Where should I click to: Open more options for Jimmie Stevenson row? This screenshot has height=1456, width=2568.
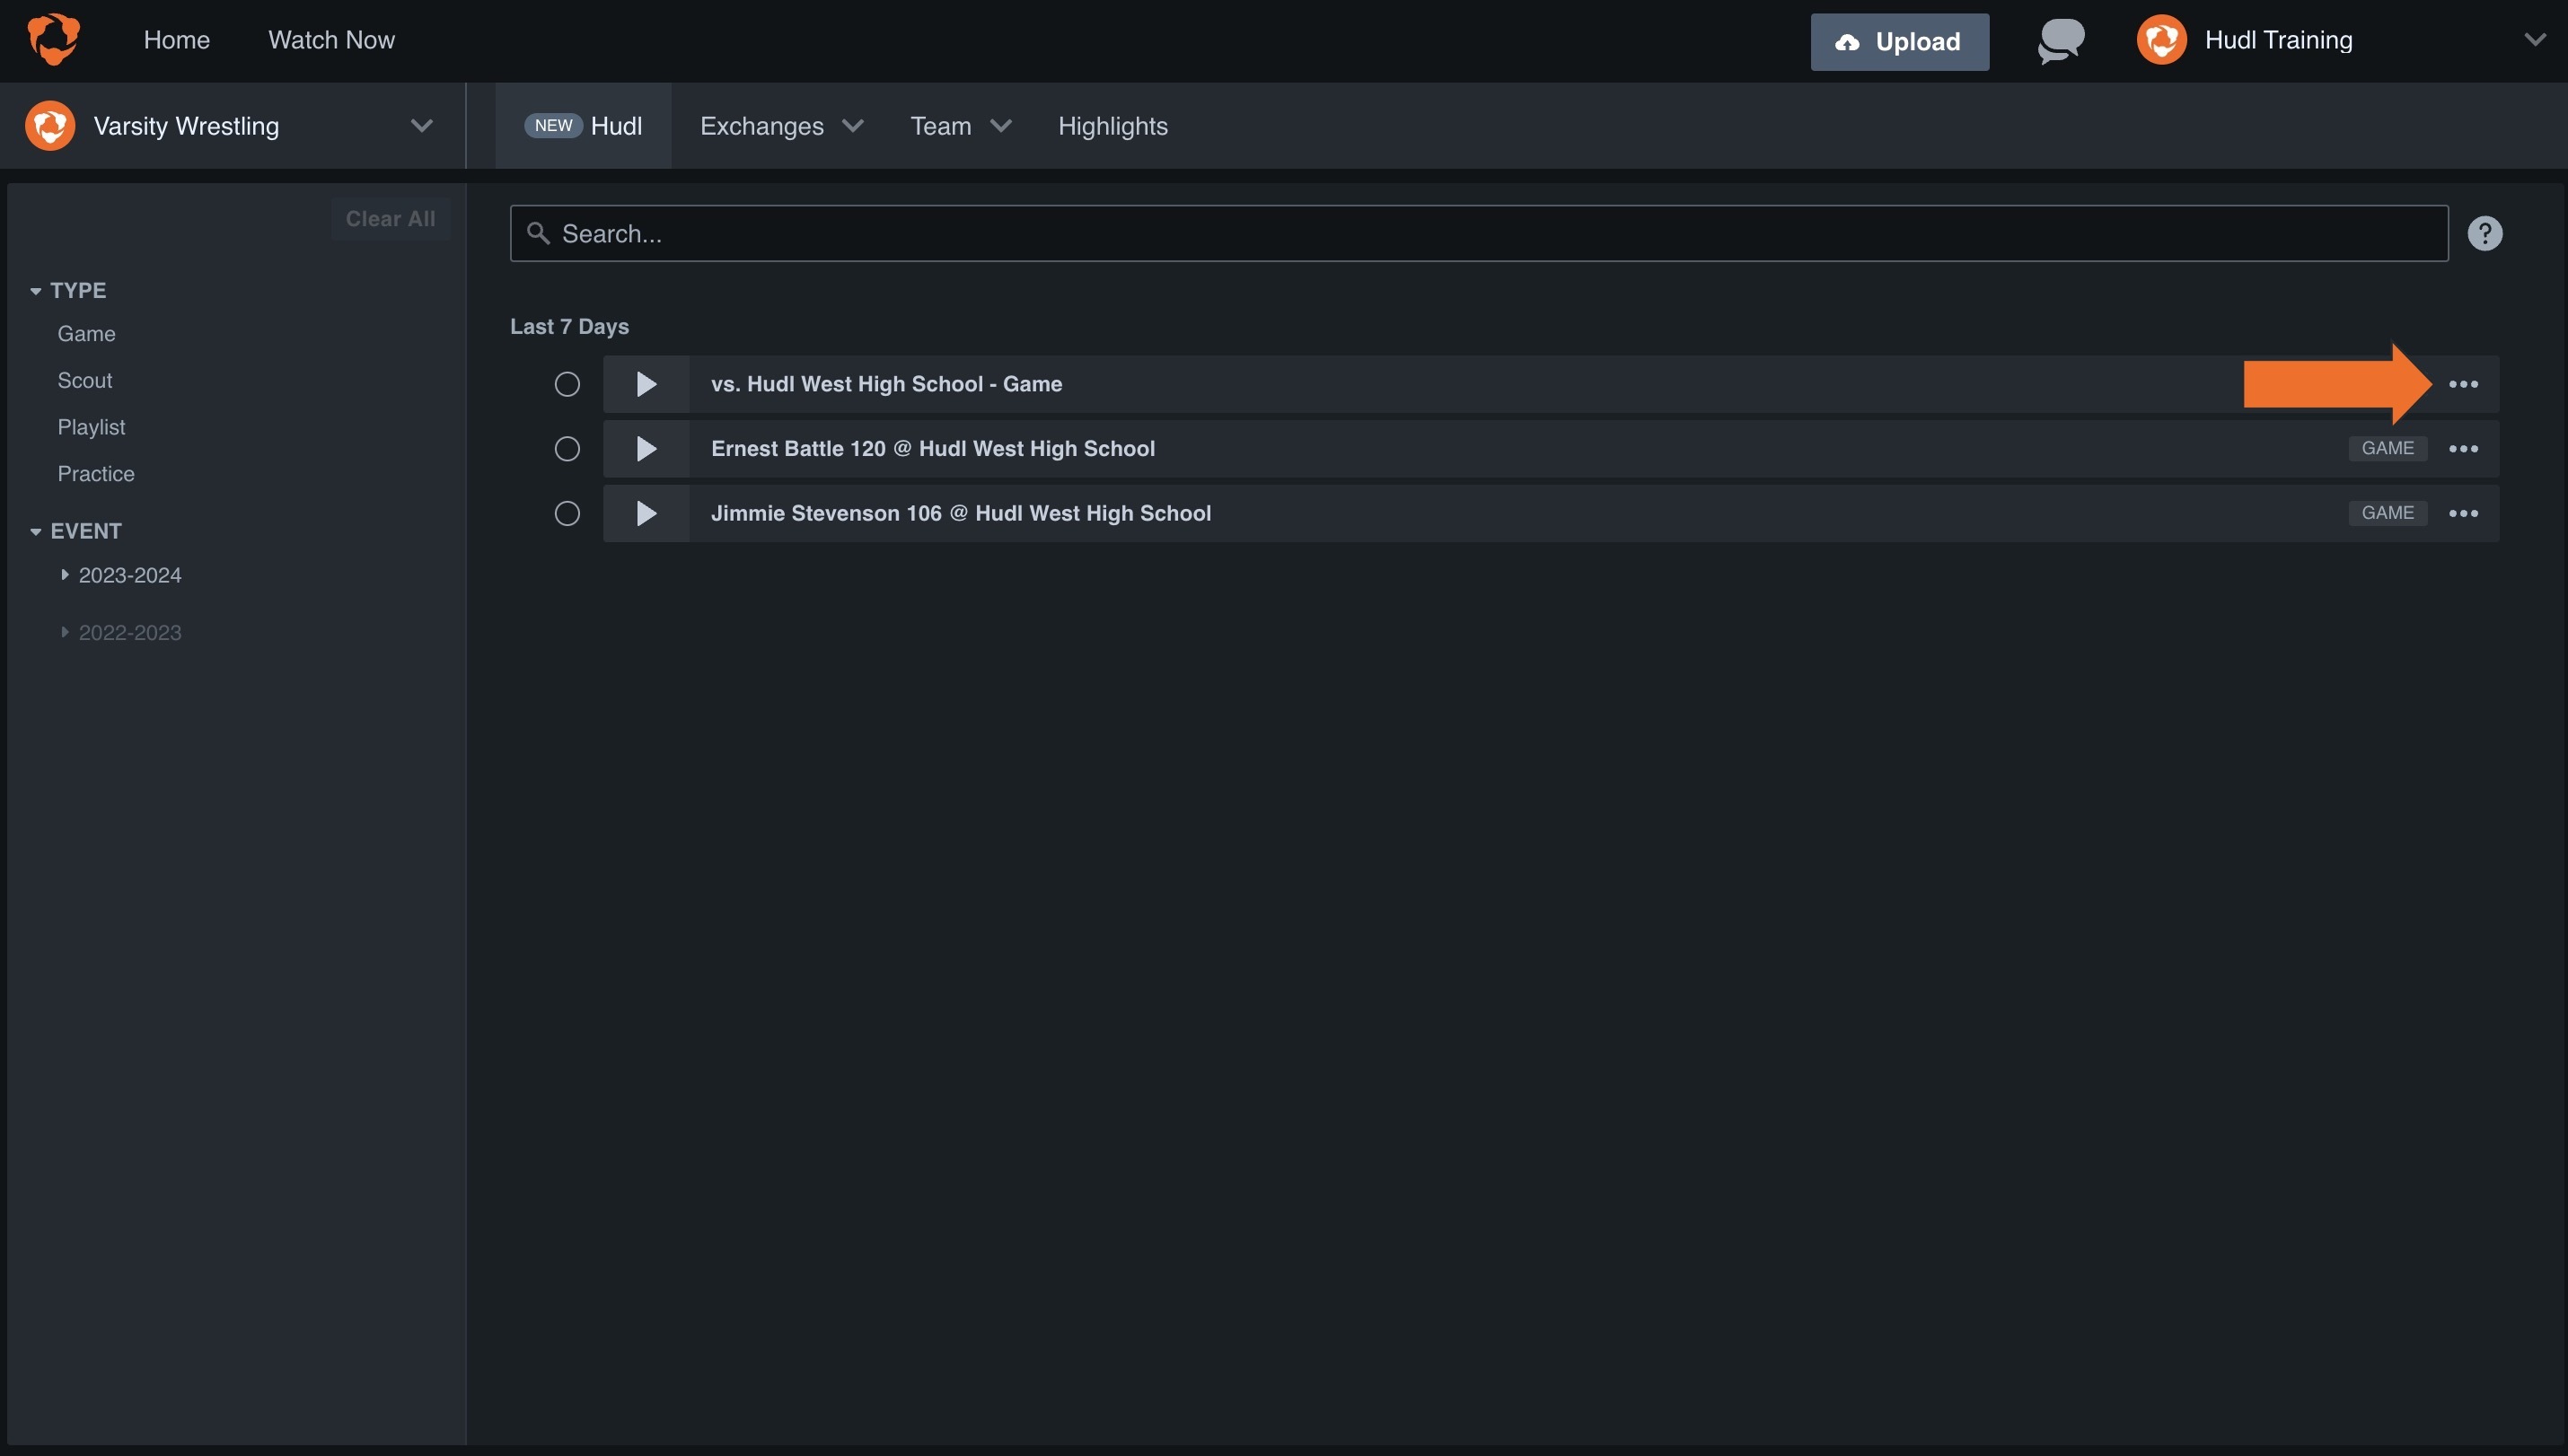point(2463,514)
